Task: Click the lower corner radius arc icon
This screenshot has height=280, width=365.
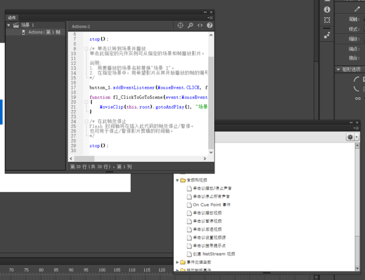Action: (x=356, y=89)
